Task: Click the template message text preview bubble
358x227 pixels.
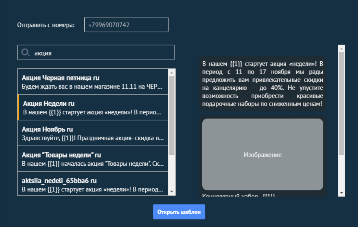Action: pos(262,84)
